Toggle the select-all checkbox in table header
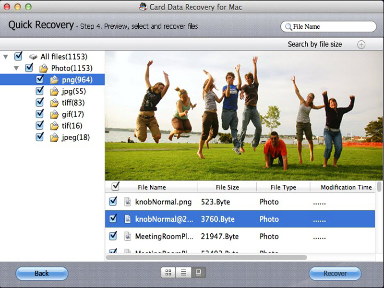 click(115, 186)
